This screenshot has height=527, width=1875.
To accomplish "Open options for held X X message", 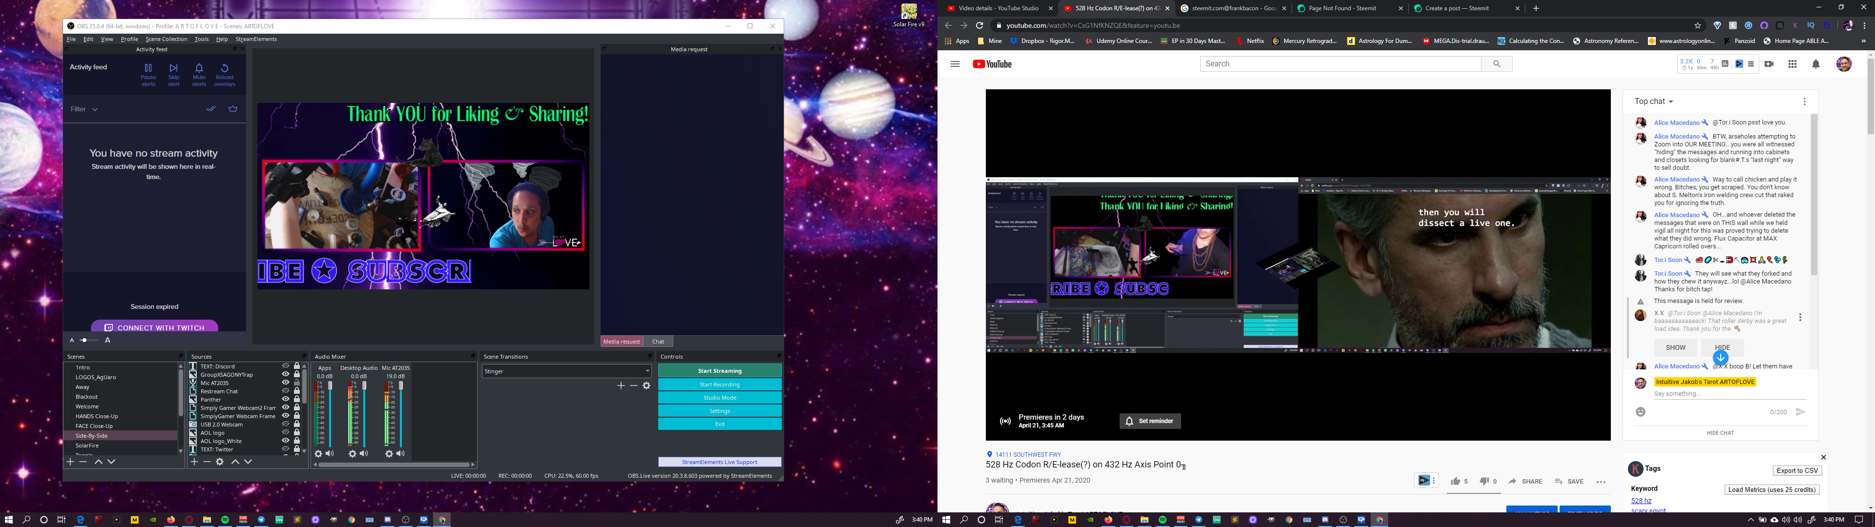I will pos(1800,317).
